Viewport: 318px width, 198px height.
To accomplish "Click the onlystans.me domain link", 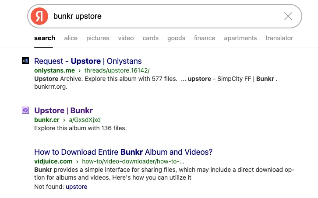I will [55, 70].
